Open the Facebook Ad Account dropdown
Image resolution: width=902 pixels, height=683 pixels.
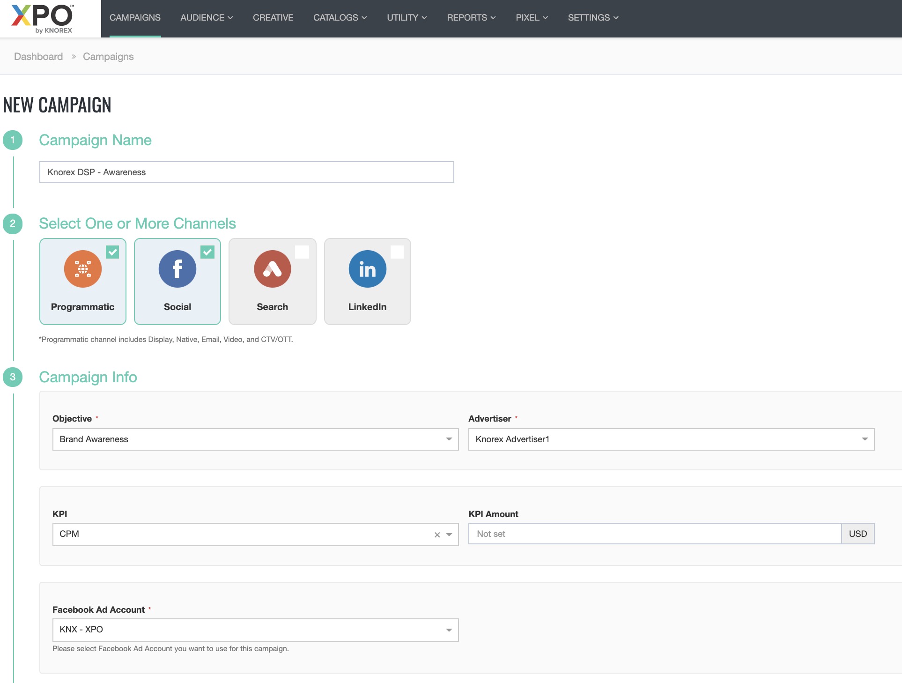[255, 630]
